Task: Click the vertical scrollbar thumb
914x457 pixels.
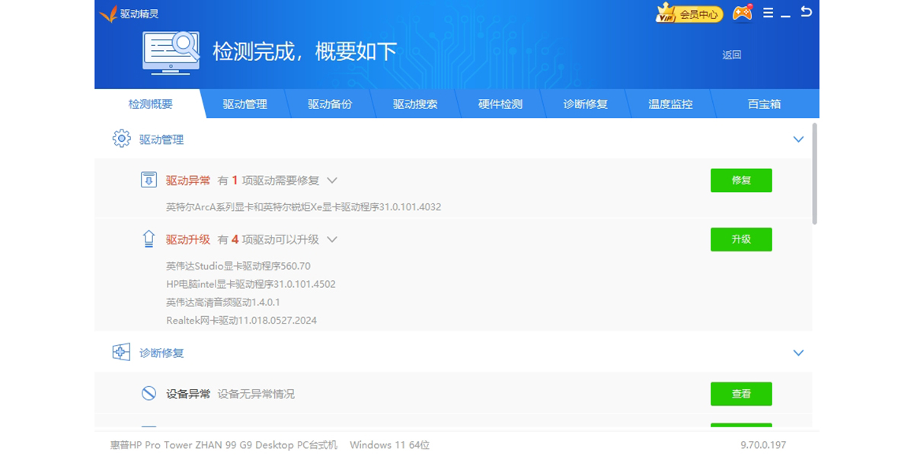Action: point(814,174)
